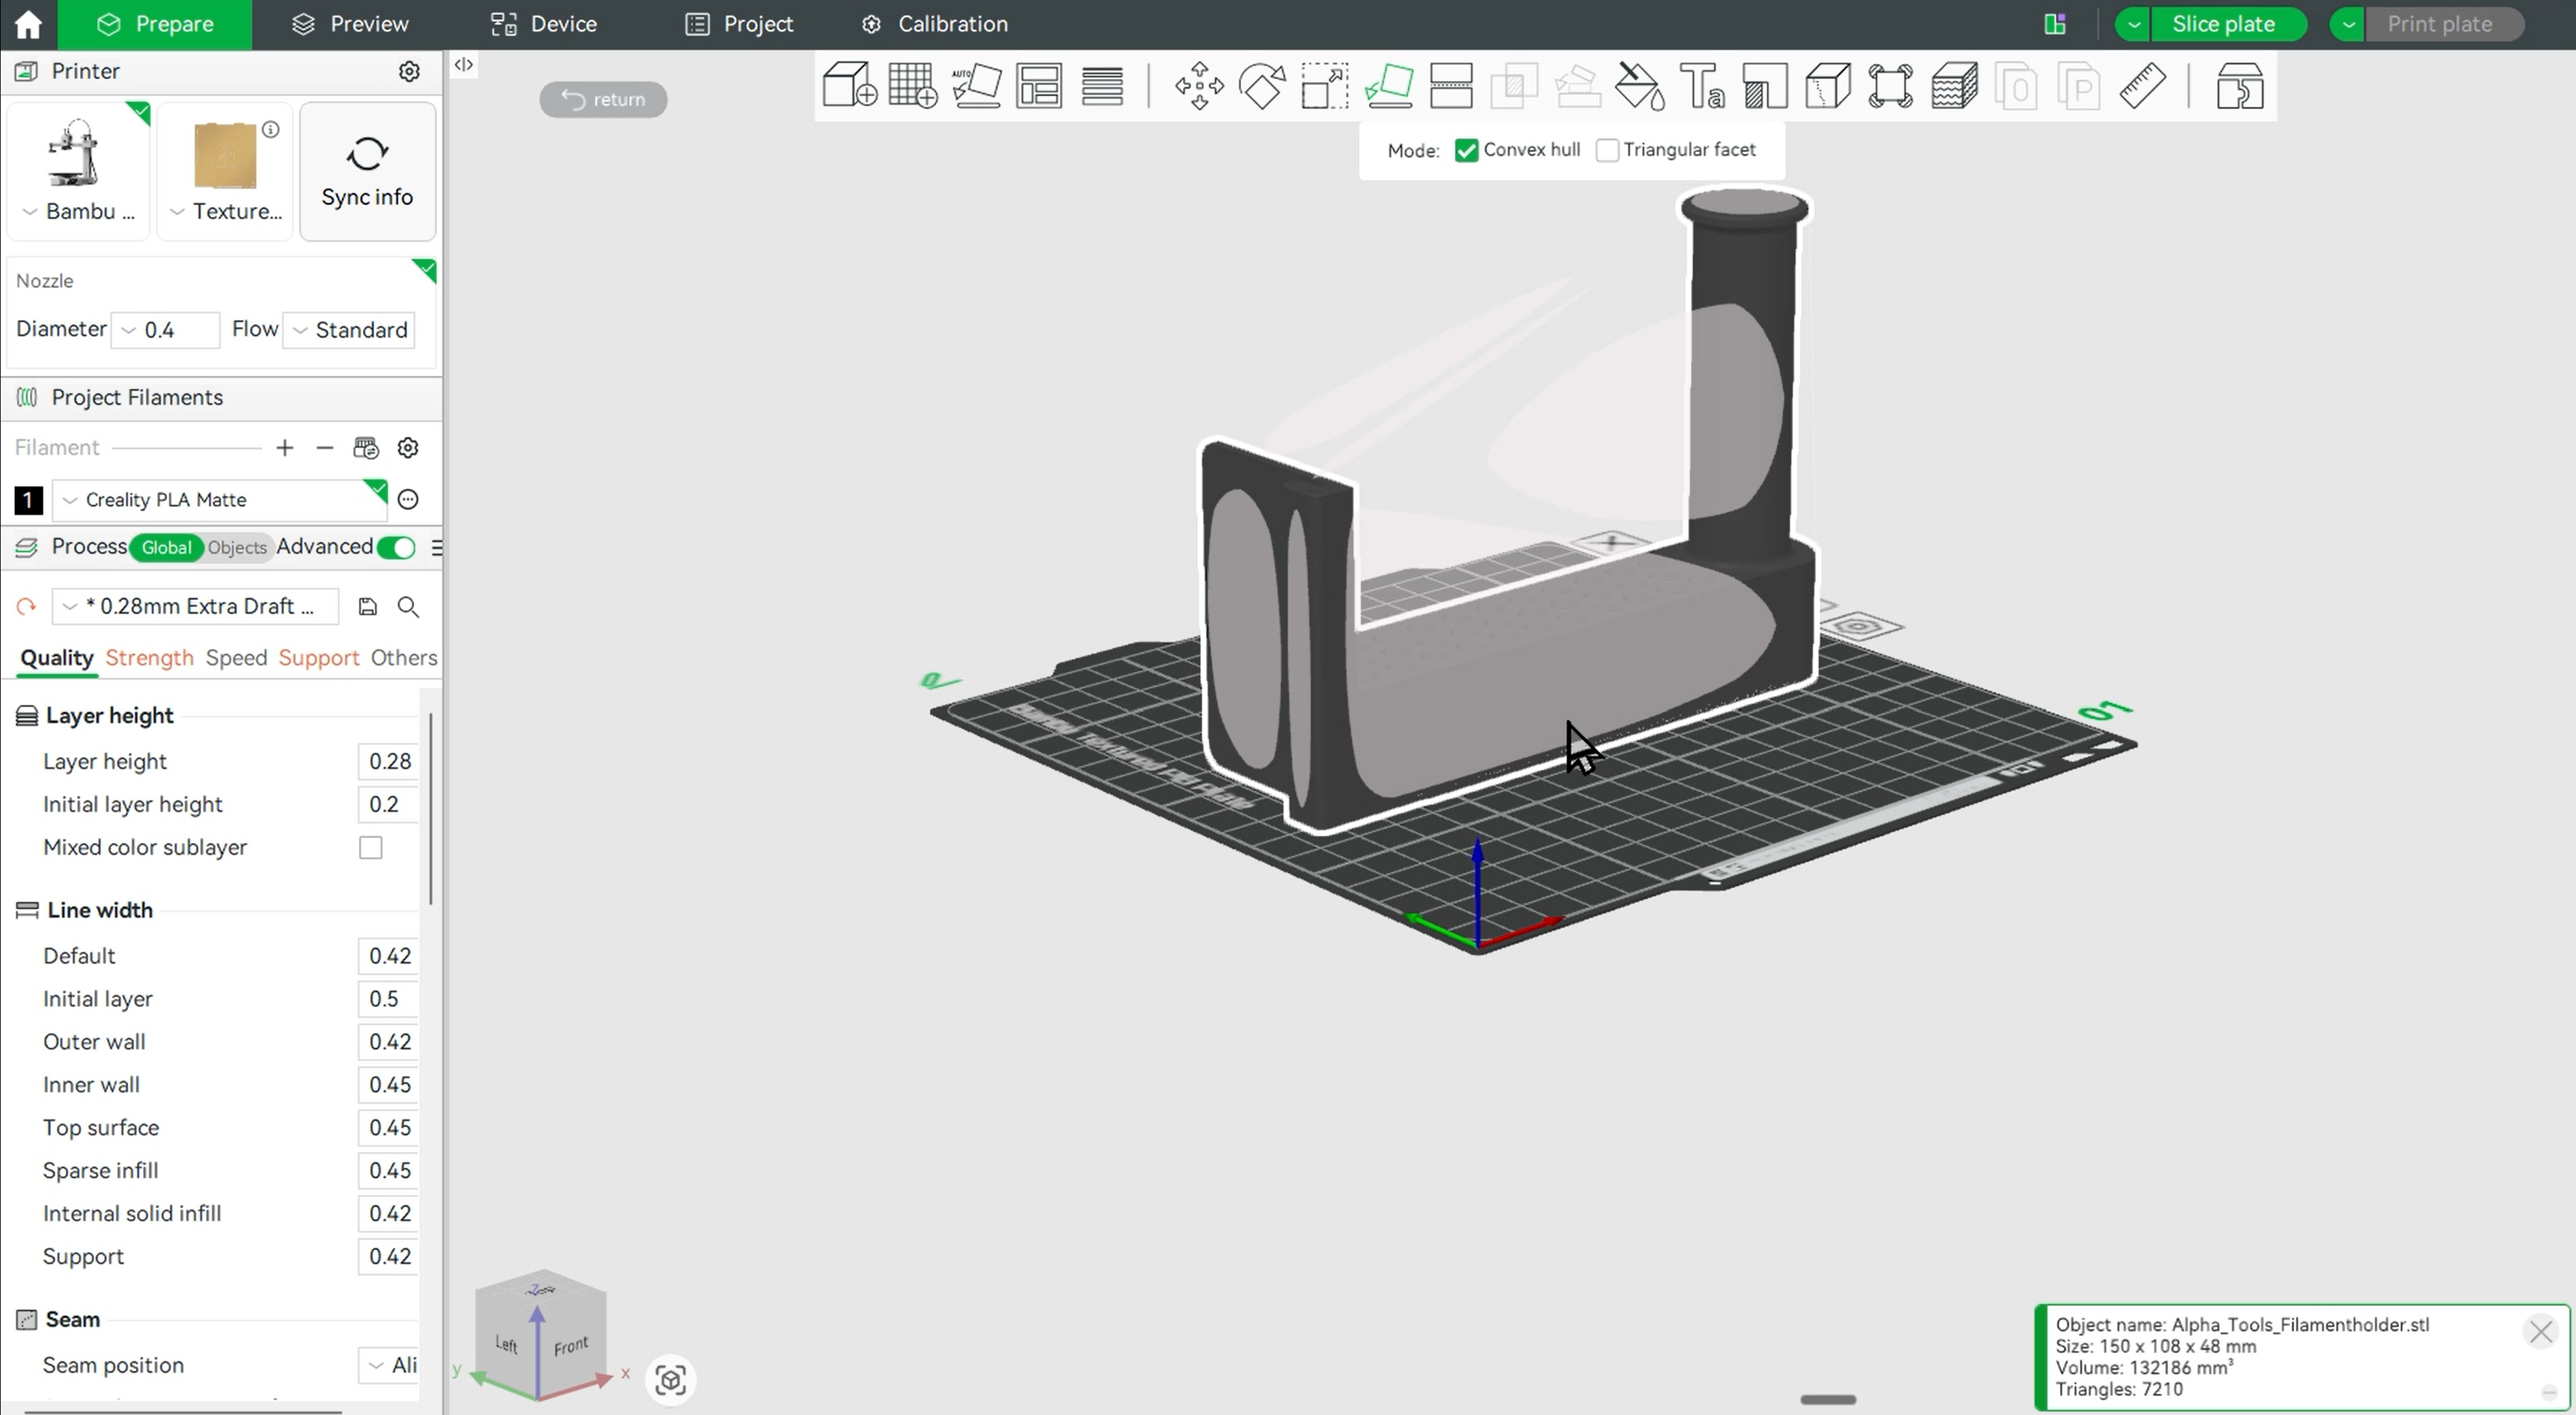2576x1415 pixels.
Task: Click the return button
Action: tap(603, 99)
